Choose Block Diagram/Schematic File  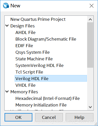tap(46, 39)
